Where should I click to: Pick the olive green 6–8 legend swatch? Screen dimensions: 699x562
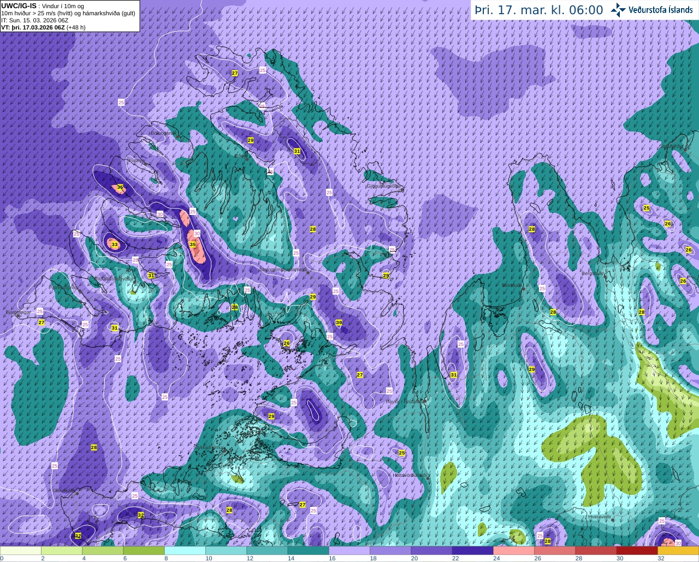144,551
